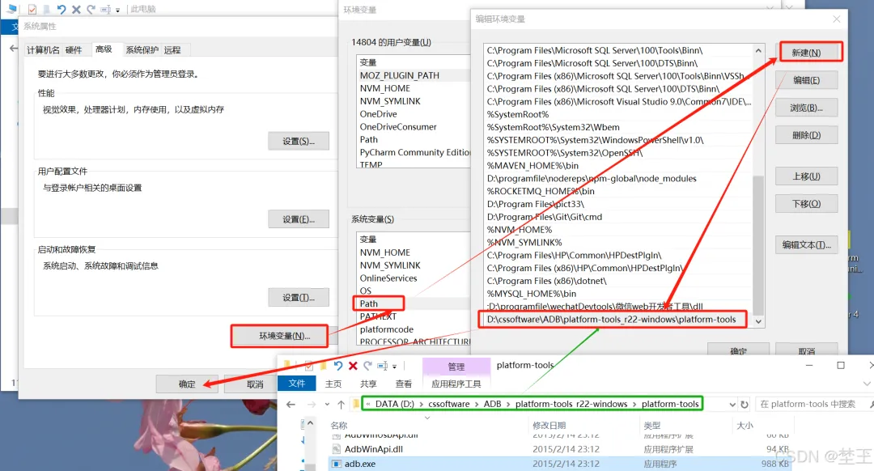Click the forward arrow in platform-tools explorer

(x=312, y=404)
